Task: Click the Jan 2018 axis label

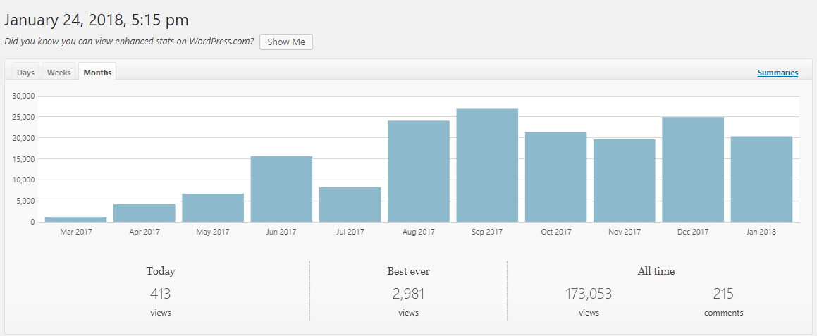Action: coord(762,232)
